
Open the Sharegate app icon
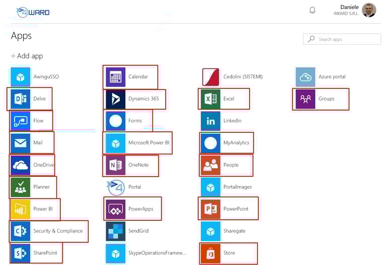coord(210,231)
